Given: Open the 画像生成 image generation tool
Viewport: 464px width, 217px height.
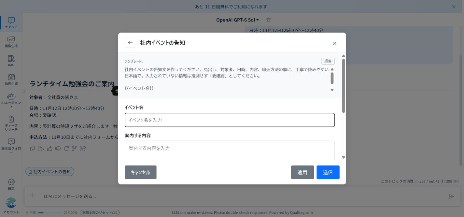Looking at the screenshot, I should pos(11,42).
